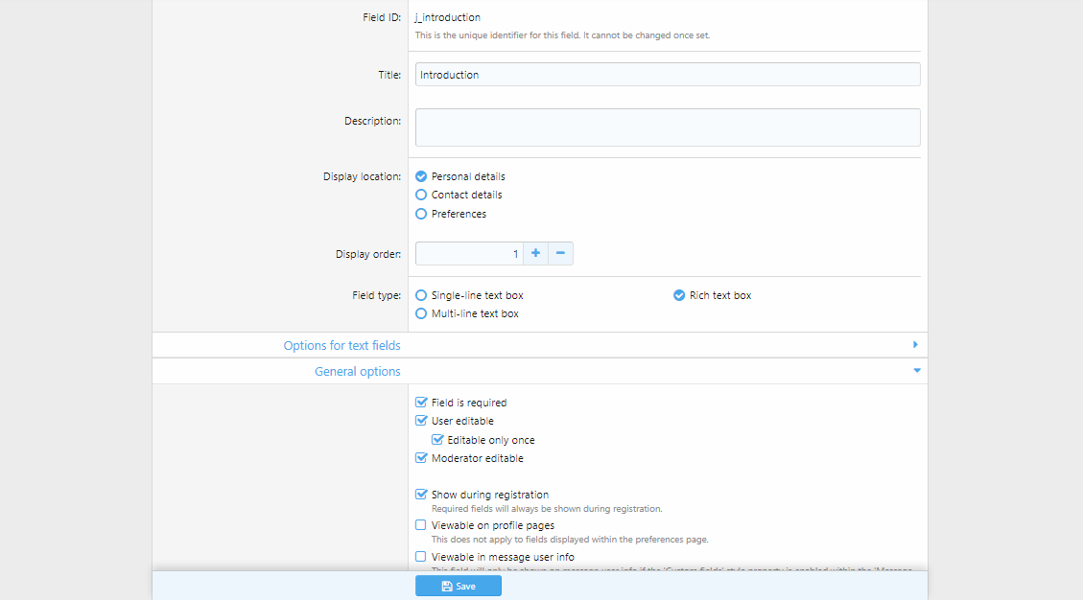
Task: Collapse the General options arrow icon
Action: tap(916, 371)
